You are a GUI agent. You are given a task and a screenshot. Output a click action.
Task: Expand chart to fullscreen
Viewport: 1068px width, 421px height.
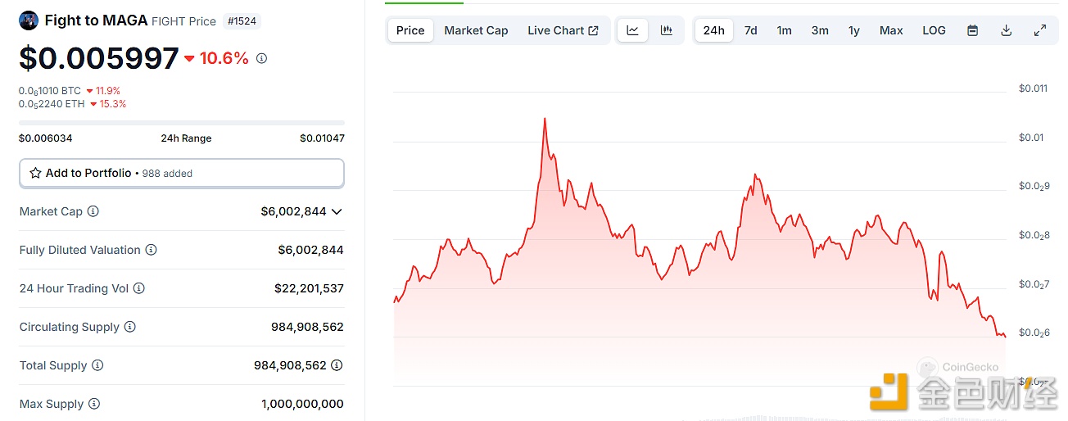pos(1040,30)
